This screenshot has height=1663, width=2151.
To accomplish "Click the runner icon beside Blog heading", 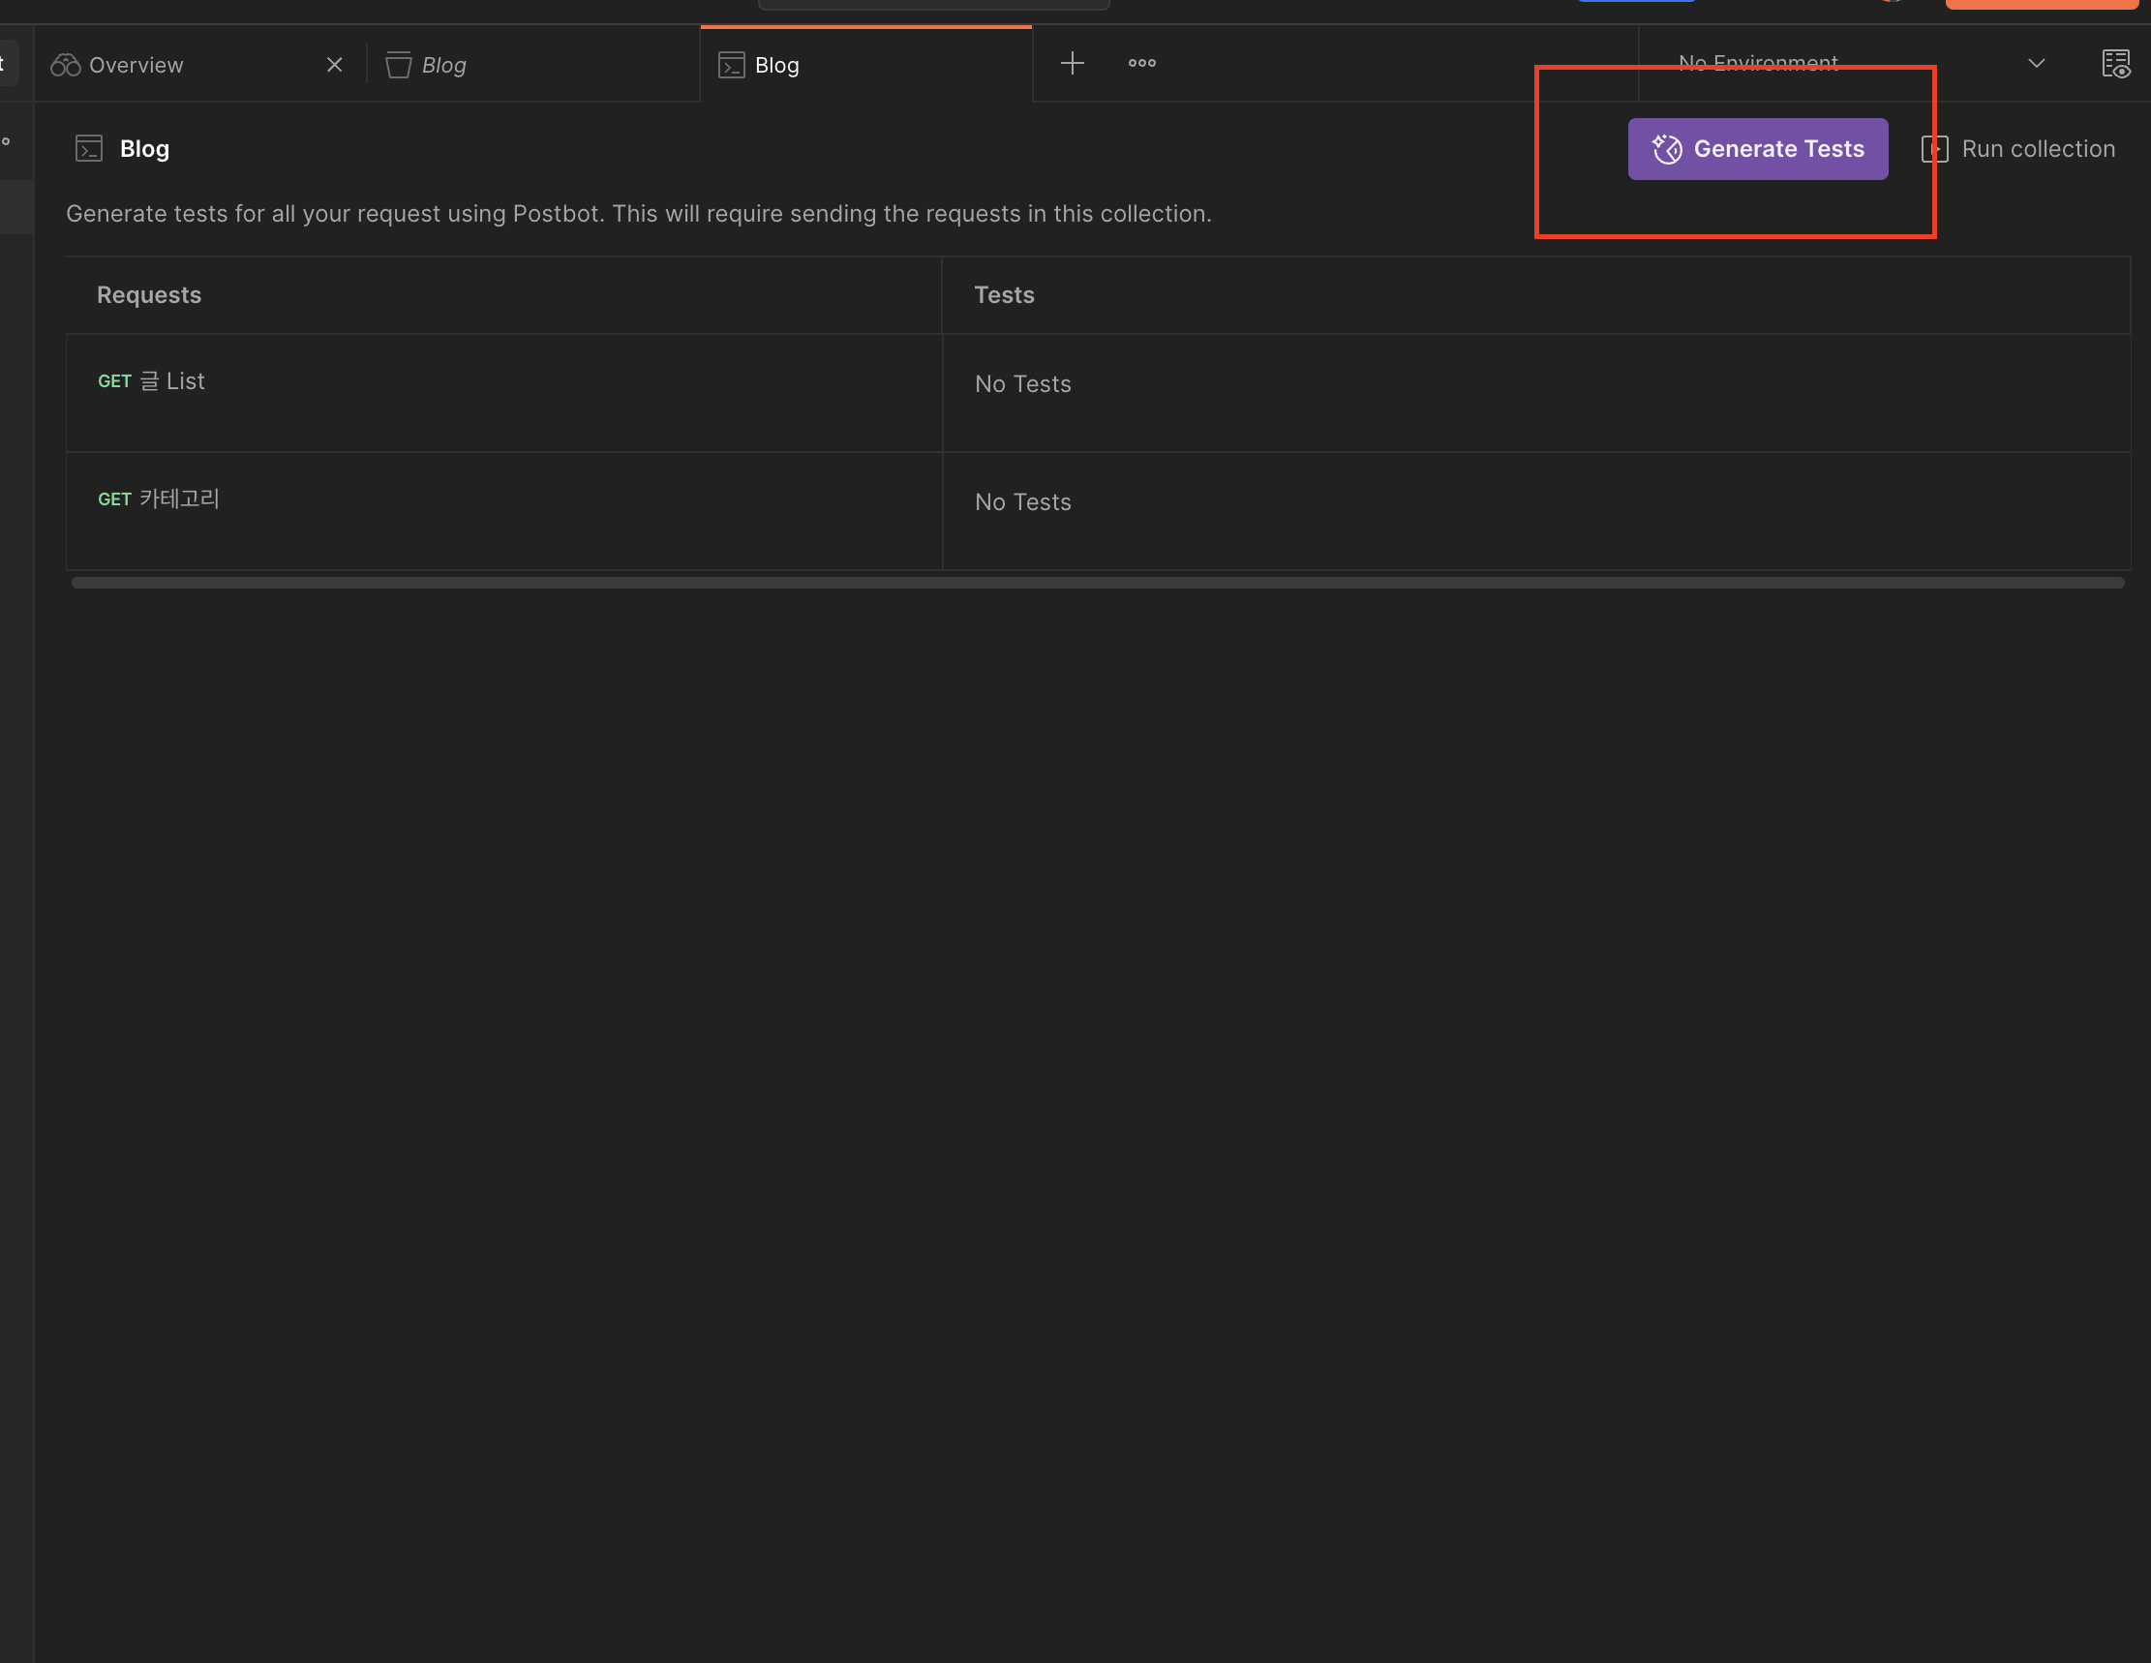I will click(x=89, y=149).
